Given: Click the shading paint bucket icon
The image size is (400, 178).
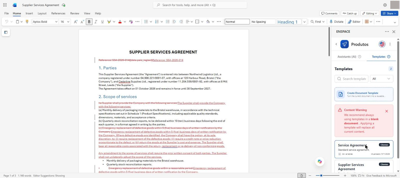Looking at the screenshot, I should click(x=208, y=22).
